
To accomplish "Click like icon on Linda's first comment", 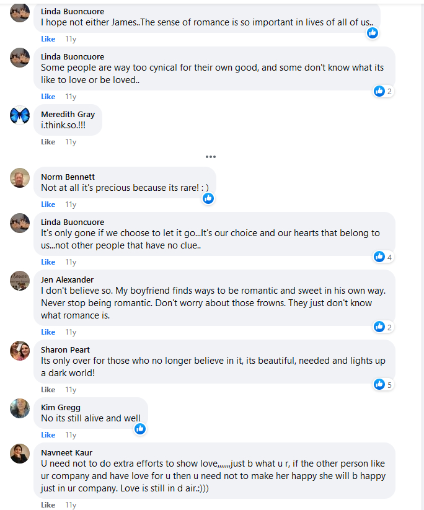I will click(x=373, y=33).
